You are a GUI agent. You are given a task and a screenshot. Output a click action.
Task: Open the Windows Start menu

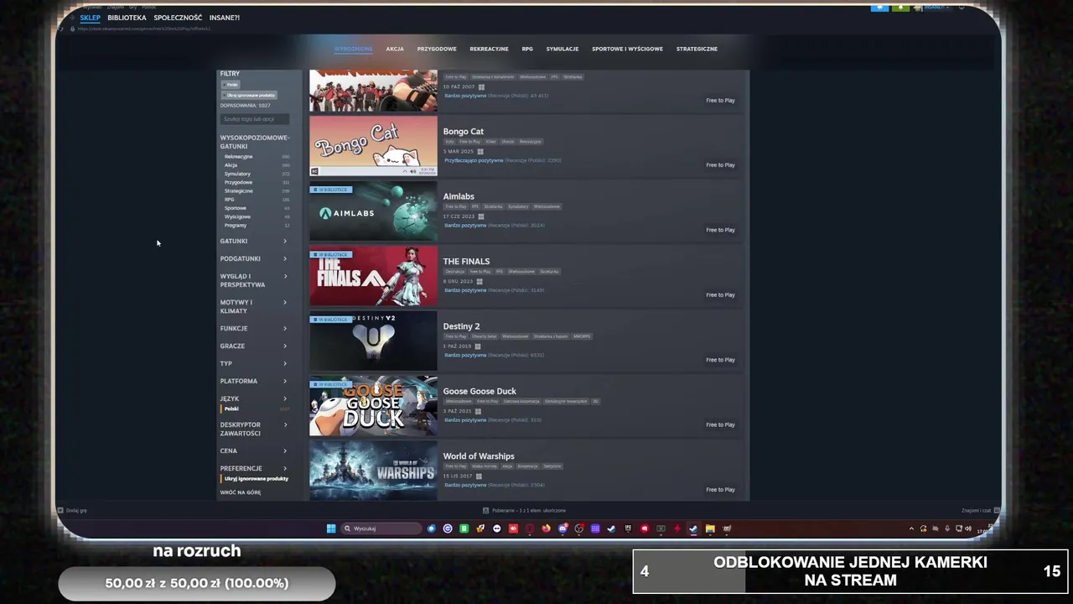point(331,528)
